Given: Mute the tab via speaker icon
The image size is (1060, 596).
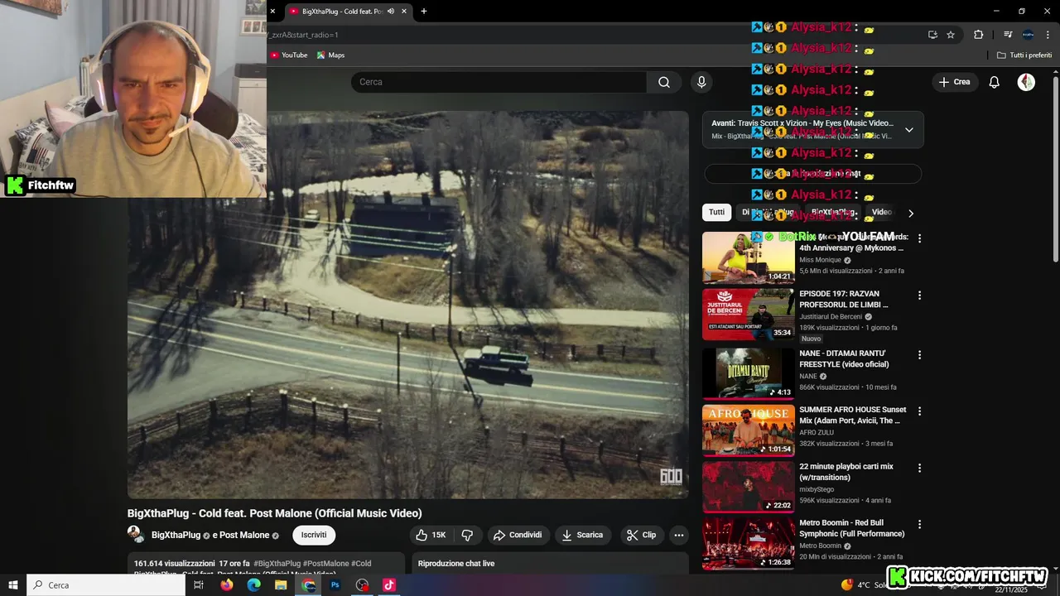Looking at the screenshot, I should [391, 12].
